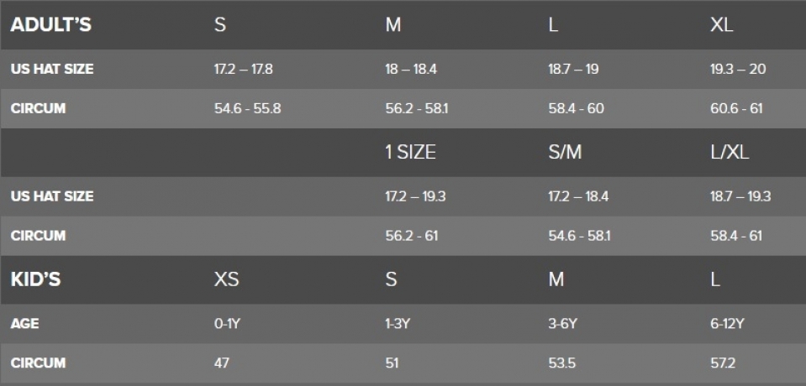The height and width of the screenshot is (386, 806).
Task: Click the 18 – 18.4 hat size value
Action: tap(411, 69)
